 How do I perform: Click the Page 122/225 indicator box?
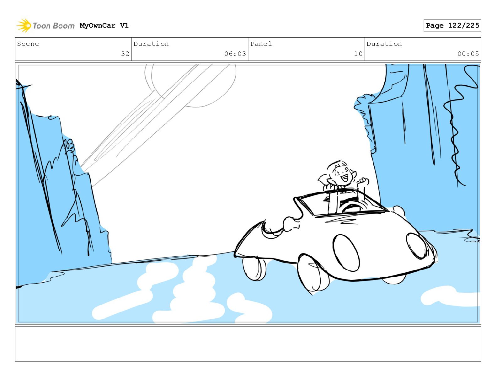click(x=452, y=25)
